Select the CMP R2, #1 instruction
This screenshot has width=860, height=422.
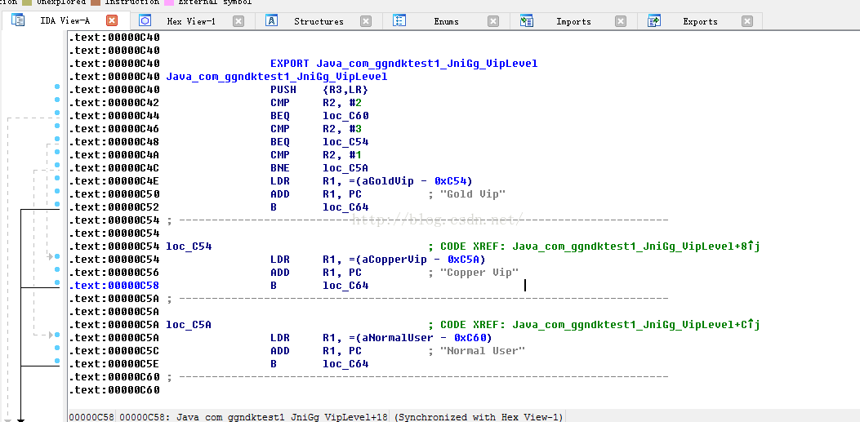315,156
